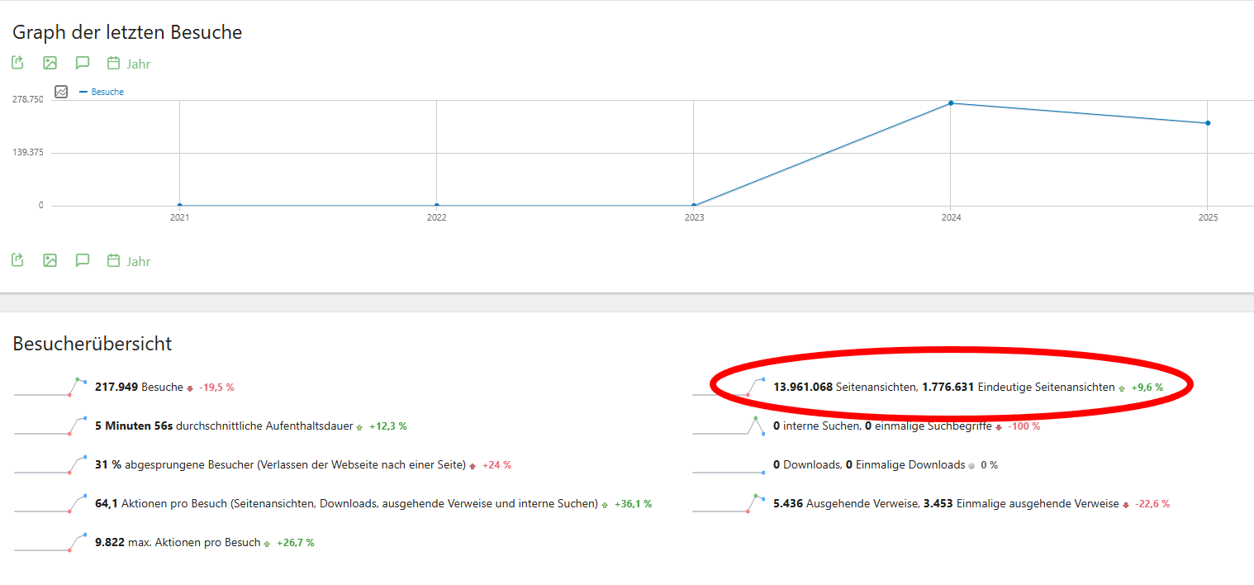Open the annotations icon above the graph
The width and height of the screenshot is (1254, 585).
point(82,63)
